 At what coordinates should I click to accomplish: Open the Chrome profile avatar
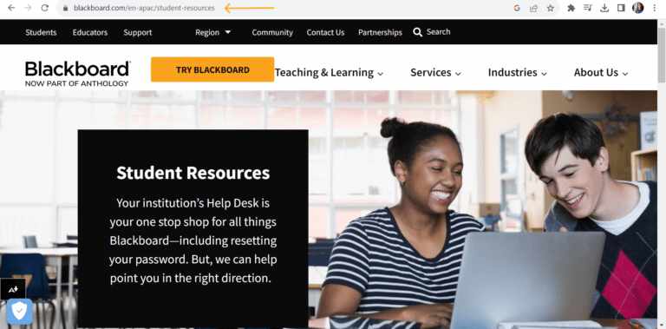638,8
